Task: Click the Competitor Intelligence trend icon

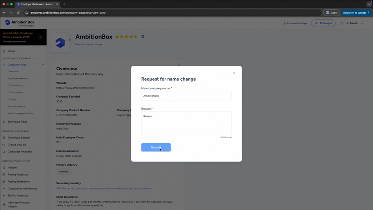Action: click(x=4, y=189)
